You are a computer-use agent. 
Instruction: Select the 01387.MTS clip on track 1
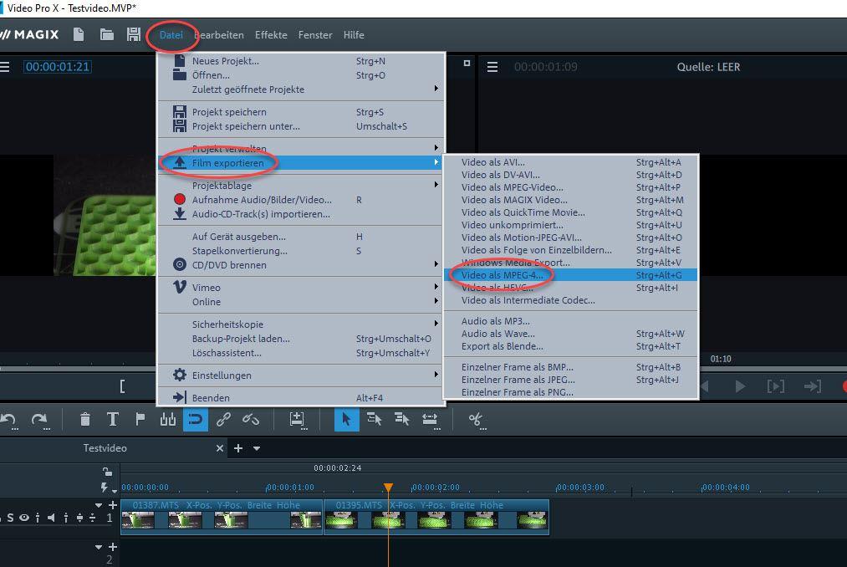tap(222, 518)
